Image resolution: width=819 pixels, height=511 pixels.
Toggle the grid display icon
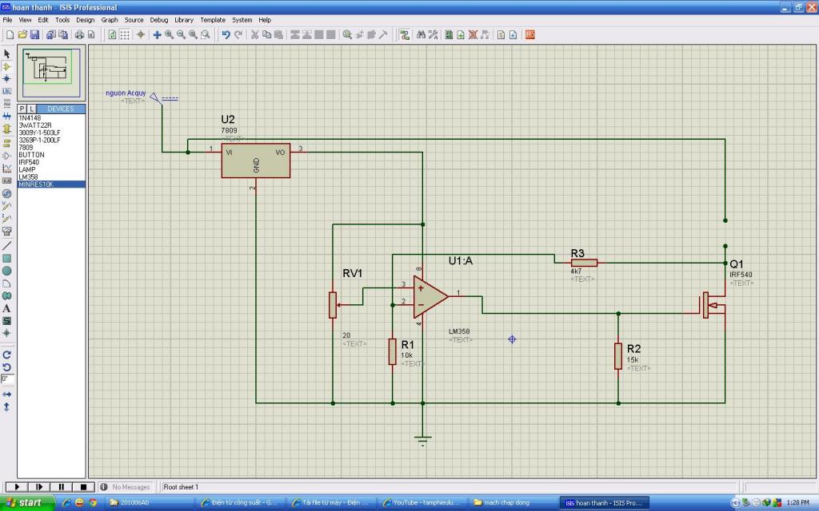[125, 35]
